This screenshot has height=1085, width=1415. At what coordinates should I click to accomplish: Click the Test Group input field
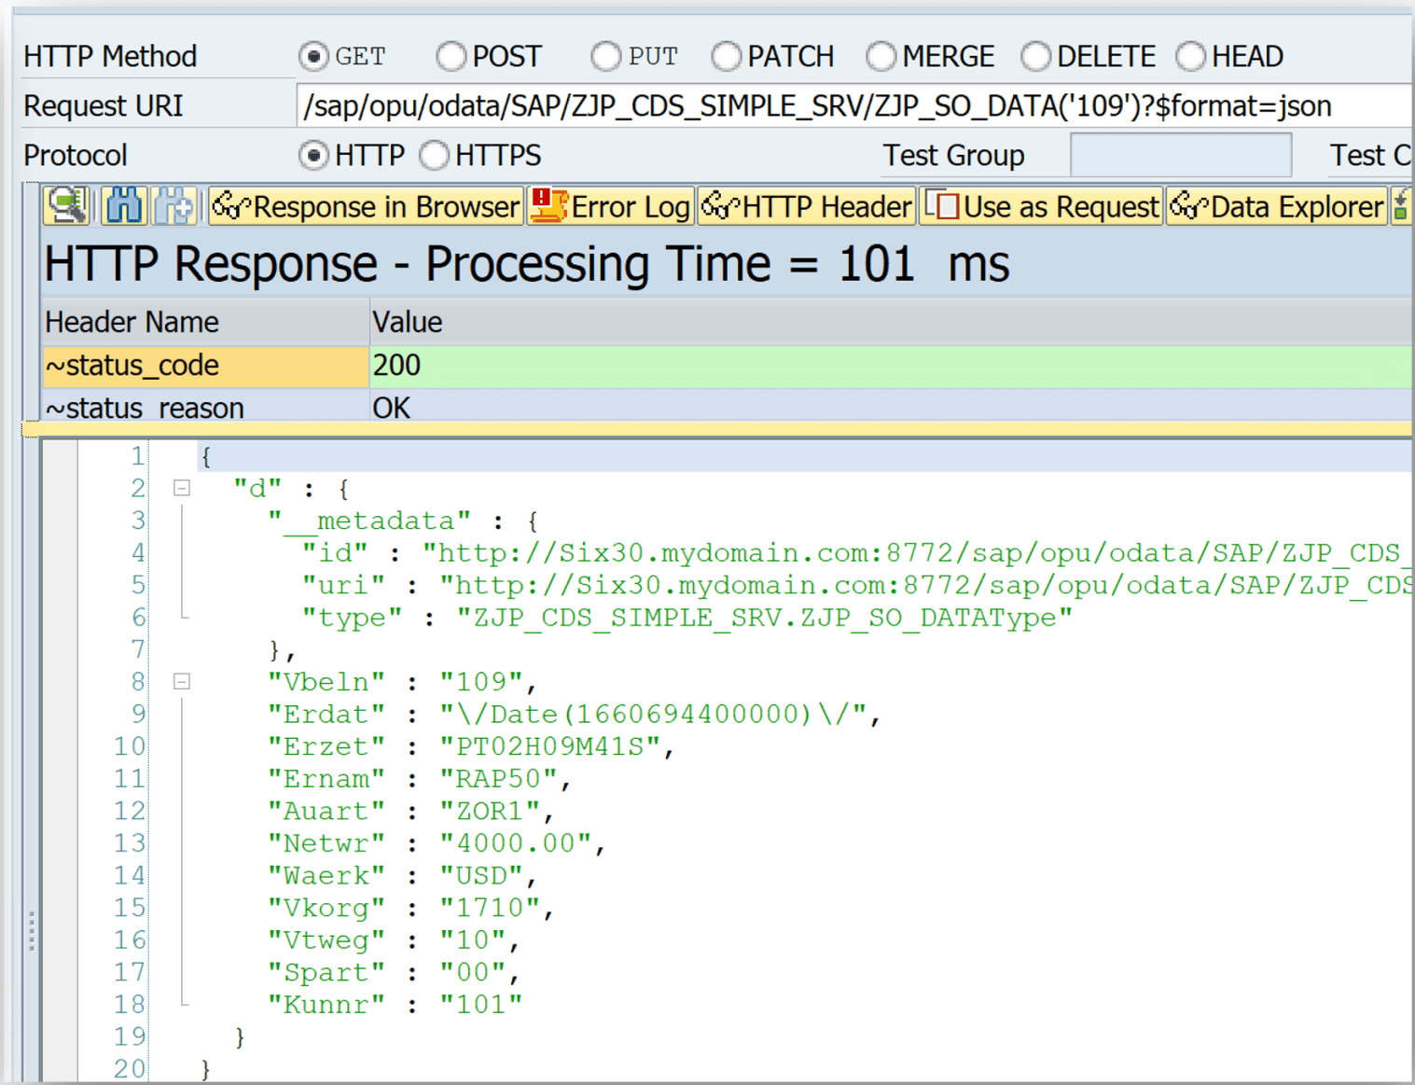[x=1179, y=155]
